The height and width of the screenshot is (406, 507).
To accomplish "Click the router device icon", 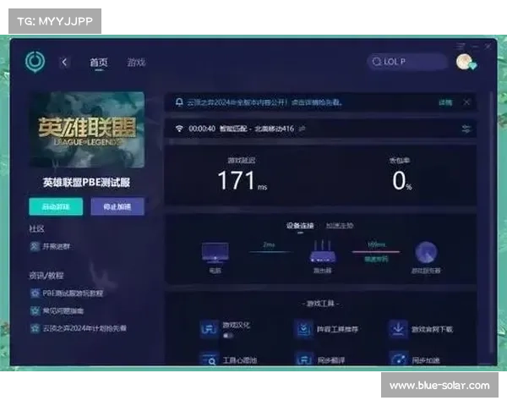I will tap(323, 252).
